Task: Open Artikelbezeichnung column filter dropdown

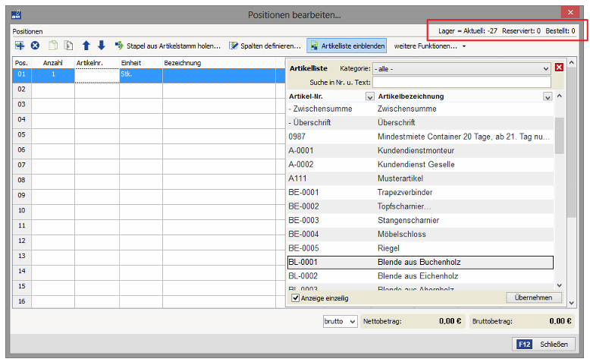Action: pos(548,97)
